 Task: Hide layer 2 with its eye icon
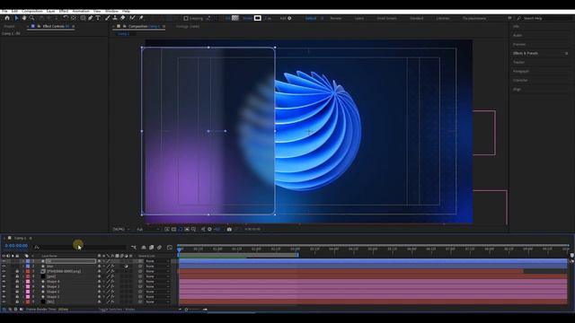(x=4, y=266)
